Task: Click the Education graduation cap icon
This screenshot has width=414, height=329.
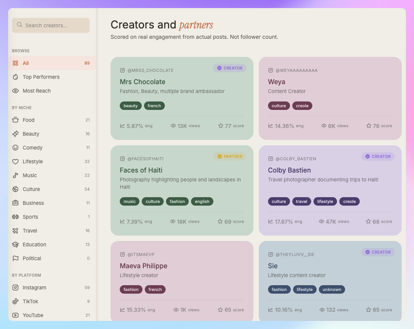Action: coord(15,244)
